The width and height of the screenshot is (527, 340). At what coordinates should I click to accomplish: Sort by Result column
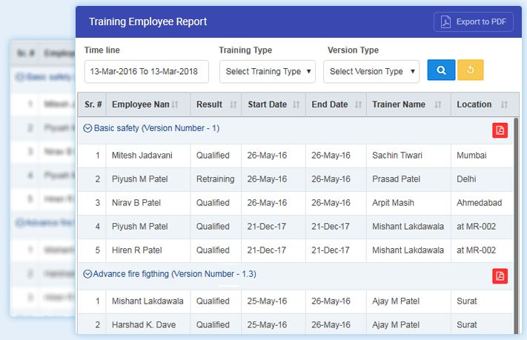(233, 104)
